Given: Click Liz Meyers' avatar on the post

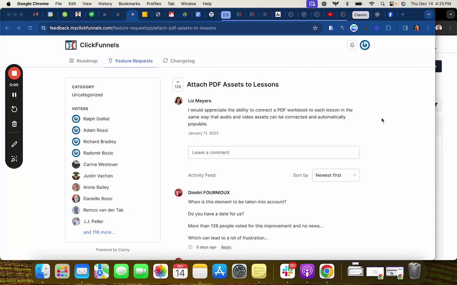Looking at the screenshot, I should (x=179, y=101).
